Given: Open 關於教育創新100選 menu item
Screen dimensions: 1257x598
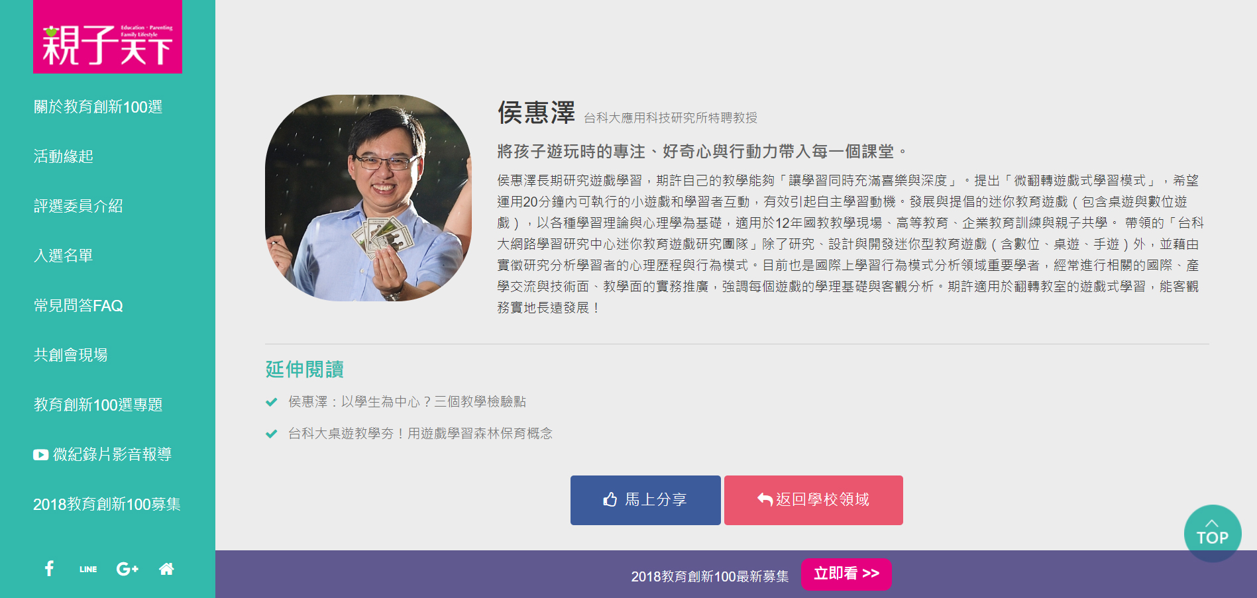Looking at the screenshot, I should click(98, 107).
